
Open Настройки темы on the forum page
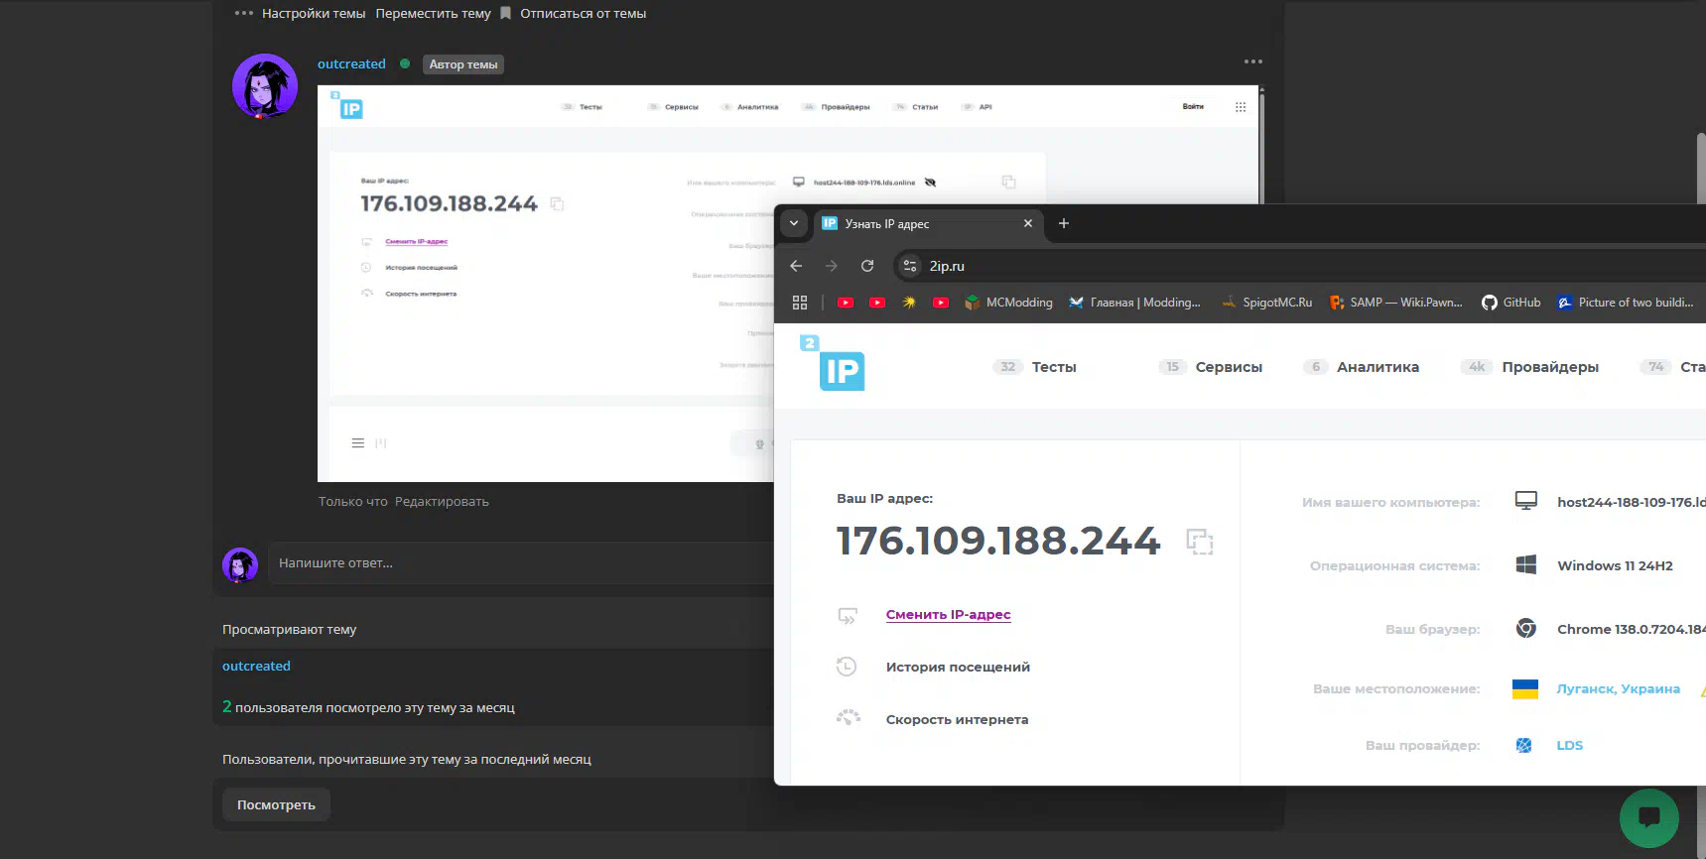pyautogui.click(x=314, y=13)
